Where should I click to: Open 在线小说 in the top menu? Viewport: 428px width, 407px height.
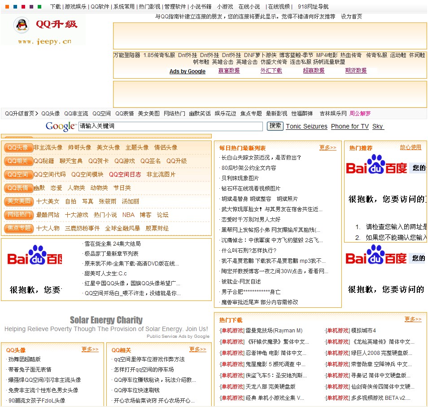249,7
